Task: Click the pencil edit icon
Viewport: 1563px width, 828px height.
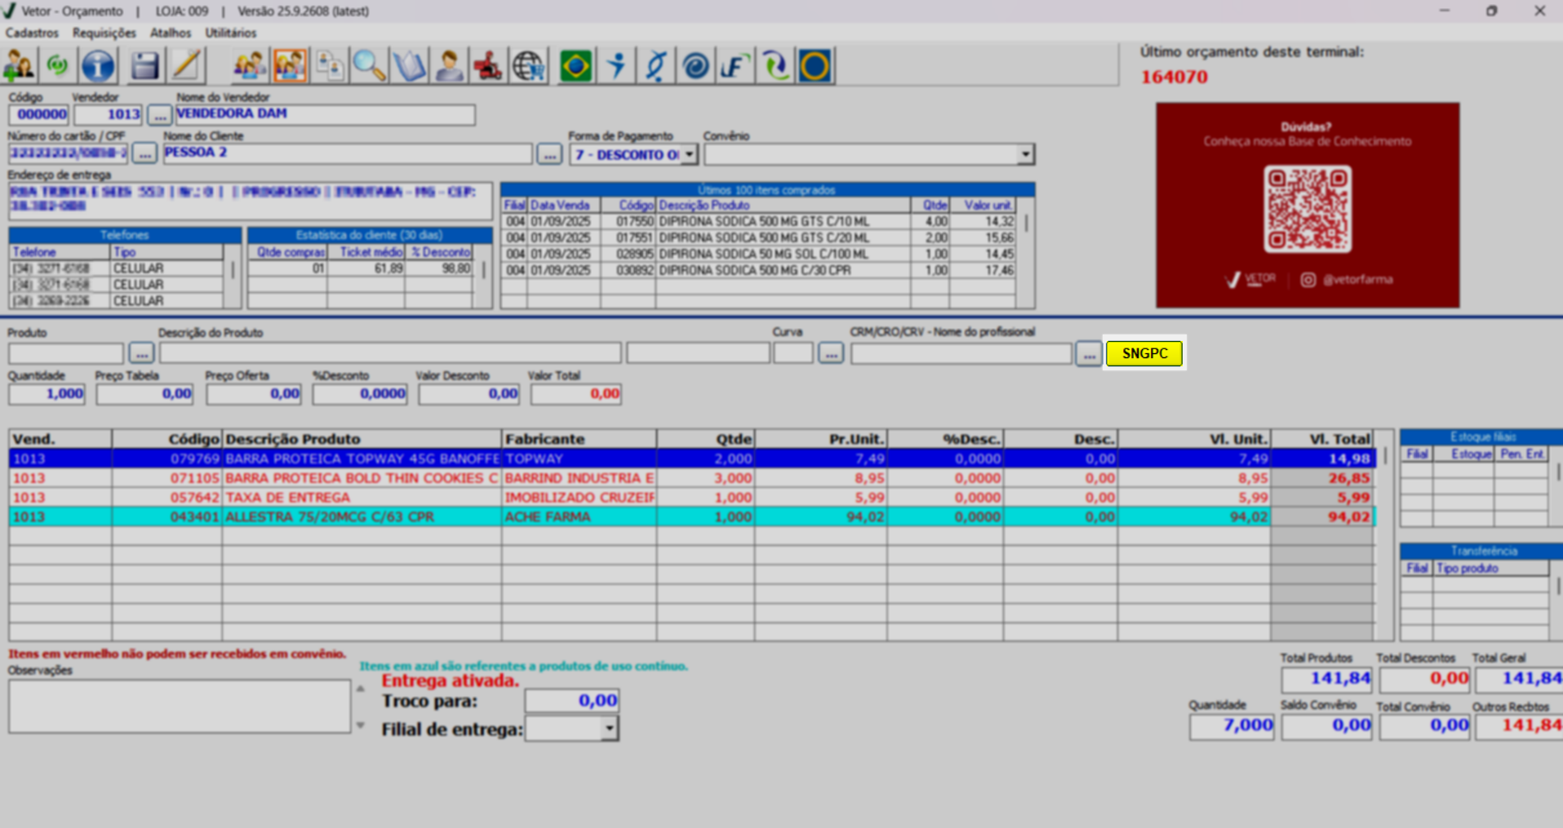Action: tap(186, 66)
